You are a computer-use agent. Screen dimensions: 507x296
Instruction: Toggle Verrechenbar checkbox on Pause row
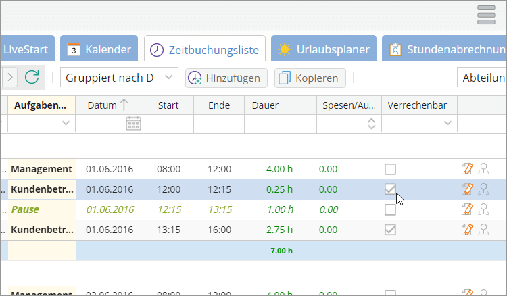click(x=390, y=209)
